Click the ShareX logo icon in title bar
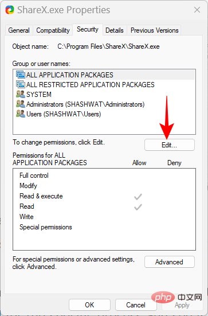This screenshot has height=316, width=208. pos(10,10)
